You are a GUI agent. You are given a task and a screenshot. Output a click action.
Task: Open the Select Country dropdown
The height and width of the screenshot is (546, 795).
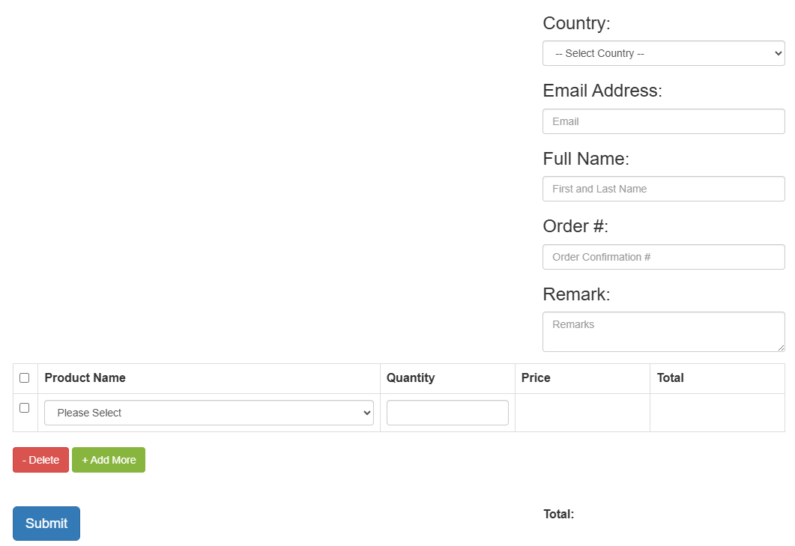point(664,53)
